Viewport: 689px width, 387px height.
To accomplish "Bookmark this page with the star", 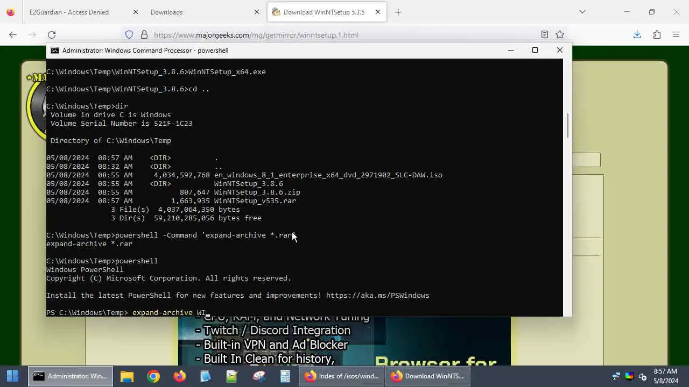I will coord(560,34).
